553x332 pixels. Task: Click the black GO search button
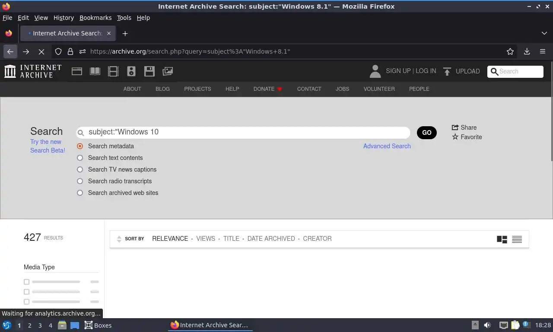click(x=427, y=133)
